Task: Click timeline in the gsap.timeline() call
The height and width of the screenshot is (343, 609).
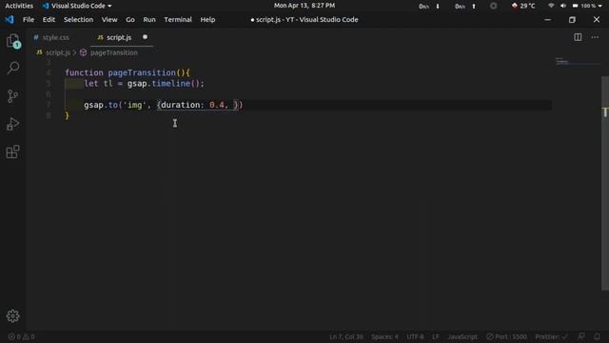Action: (171, 83)
